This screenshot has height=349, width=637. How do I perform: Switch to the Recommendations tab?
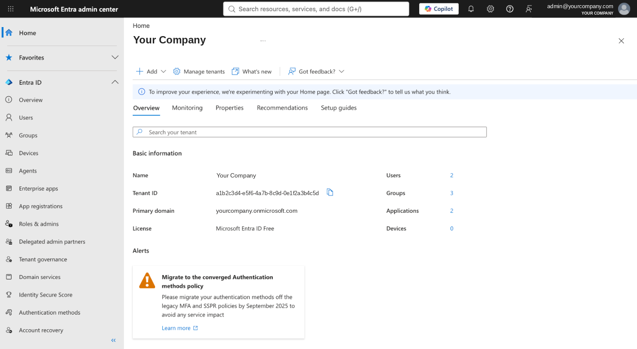[x=282, y=108]
